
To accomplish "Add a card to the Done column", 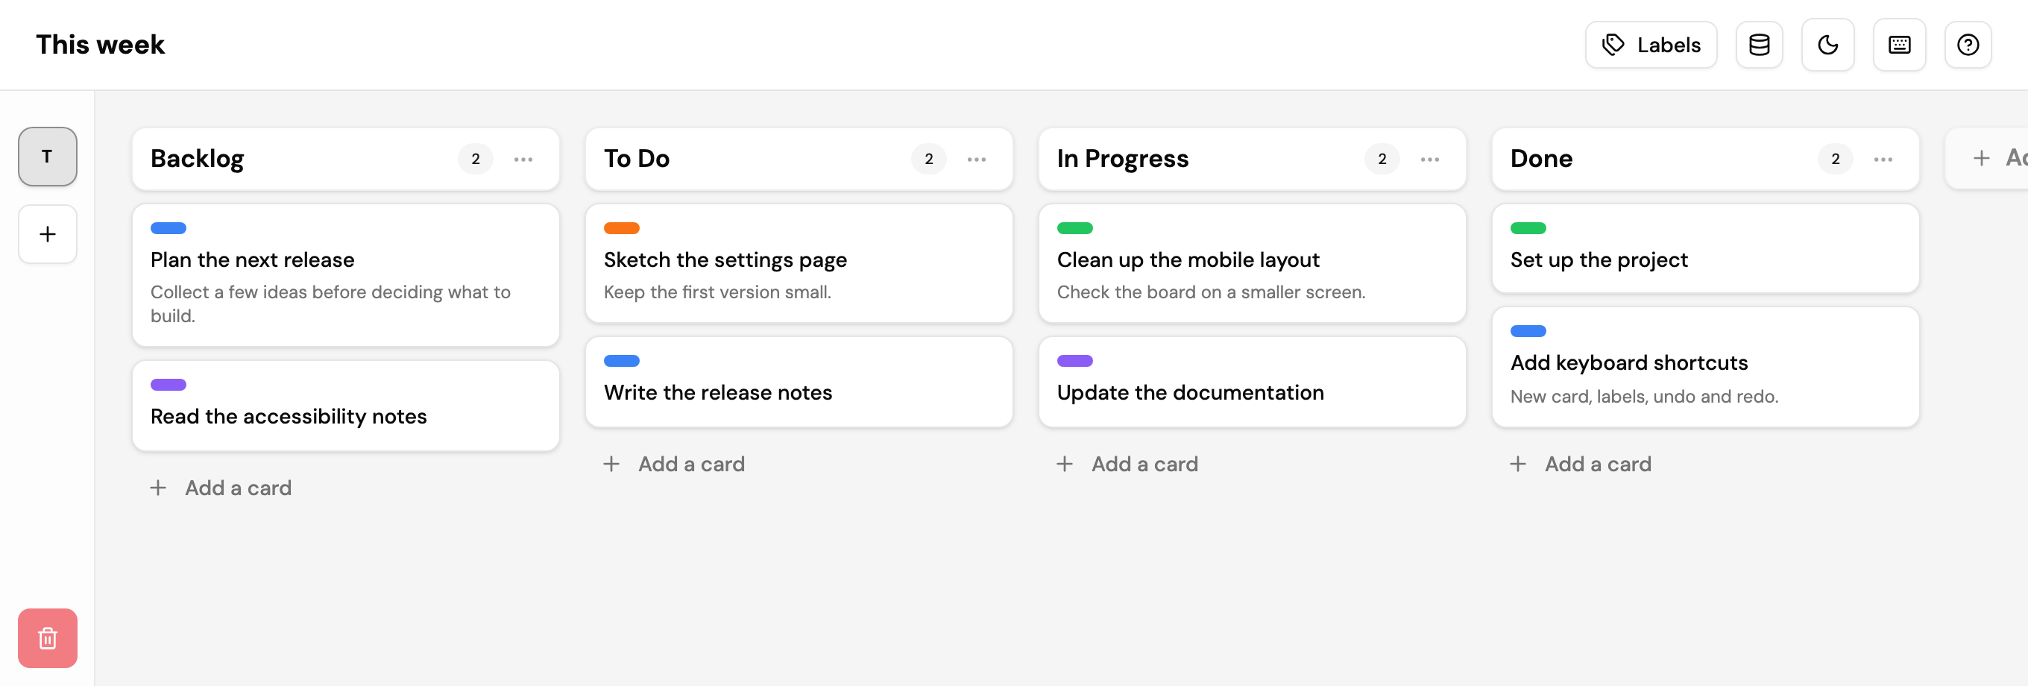I will point(1581,464).
